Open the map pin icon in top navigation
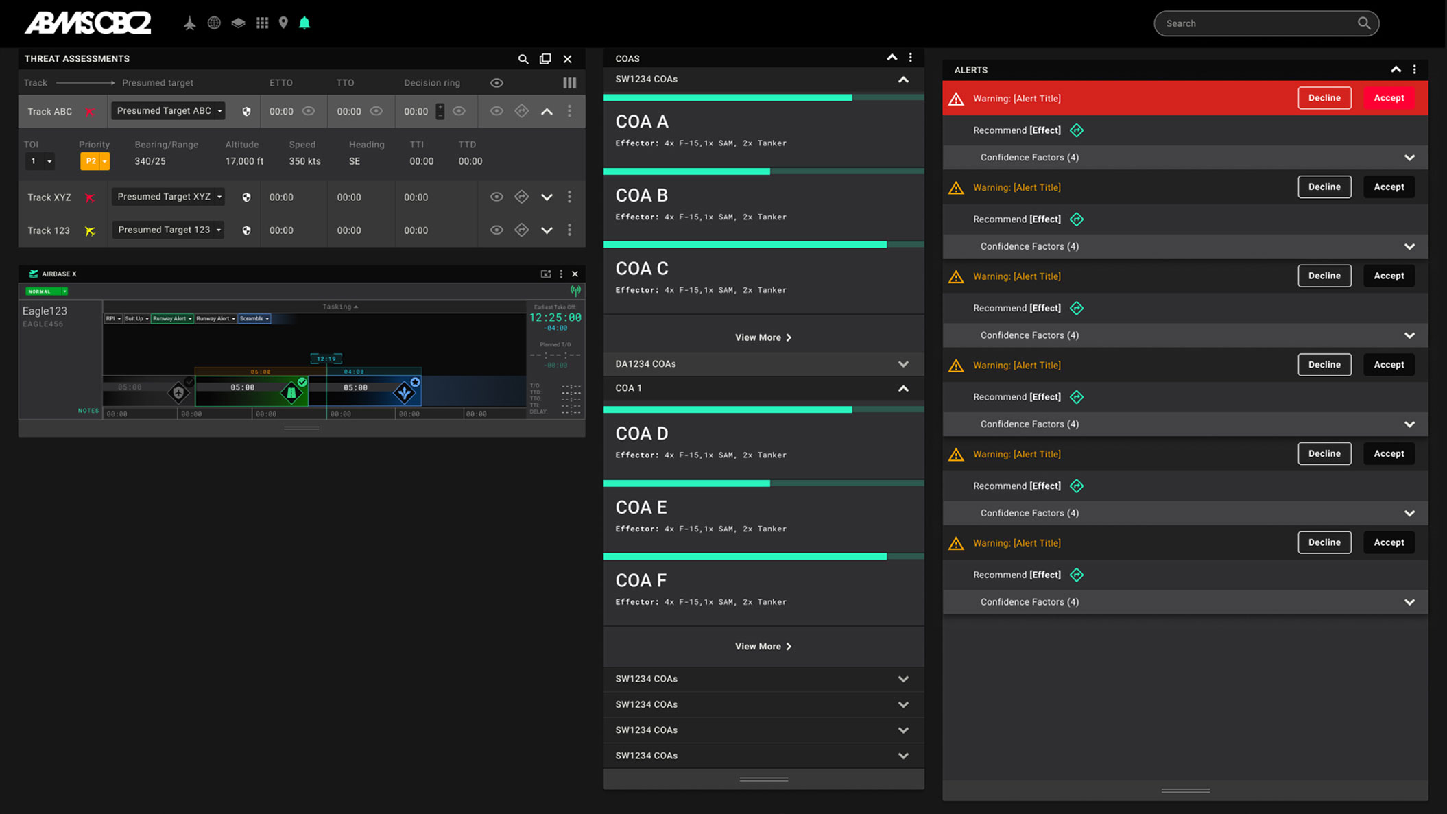This screenshot has width=1447, height=814. (283, 23)
